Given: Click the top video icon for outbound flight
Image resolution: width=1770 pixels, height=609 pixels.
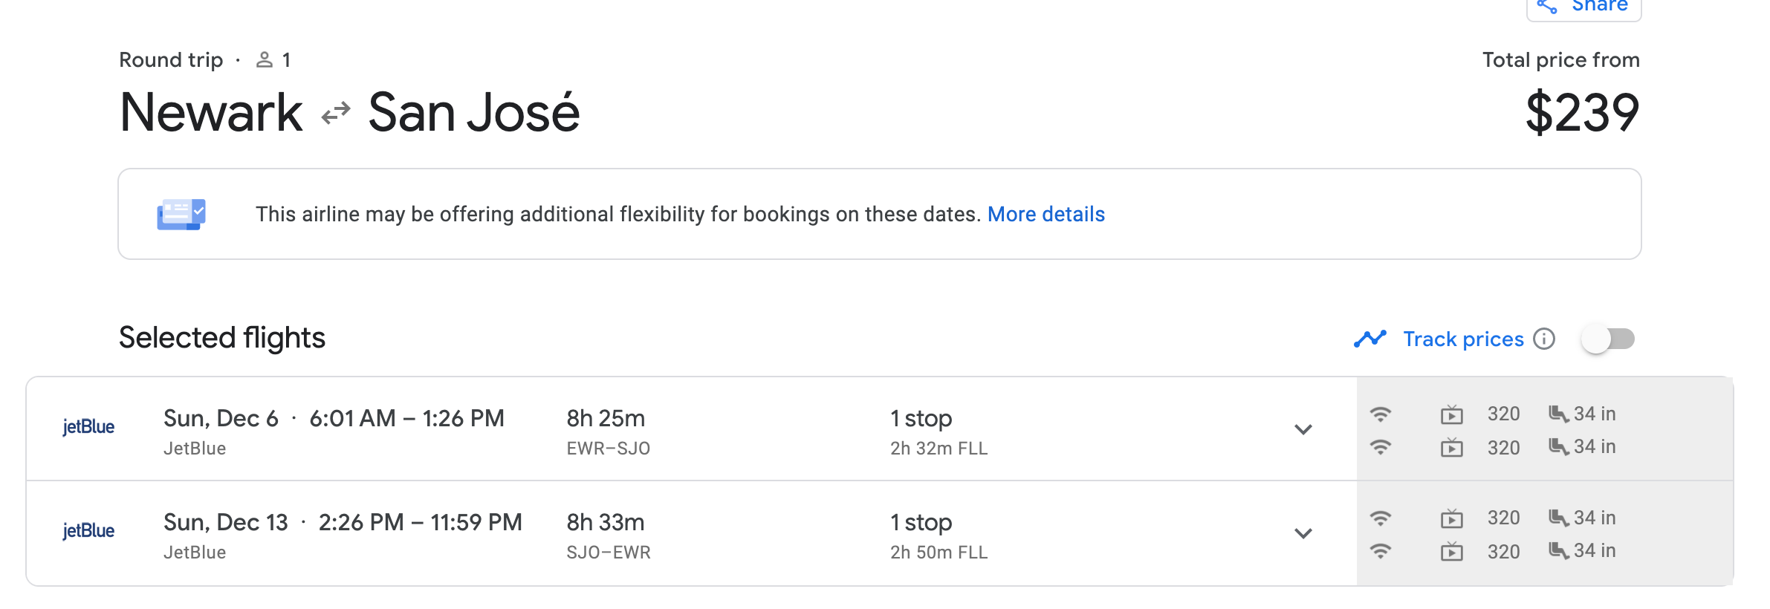Looking at the screenshot, I should click(x=1451, y=414).
